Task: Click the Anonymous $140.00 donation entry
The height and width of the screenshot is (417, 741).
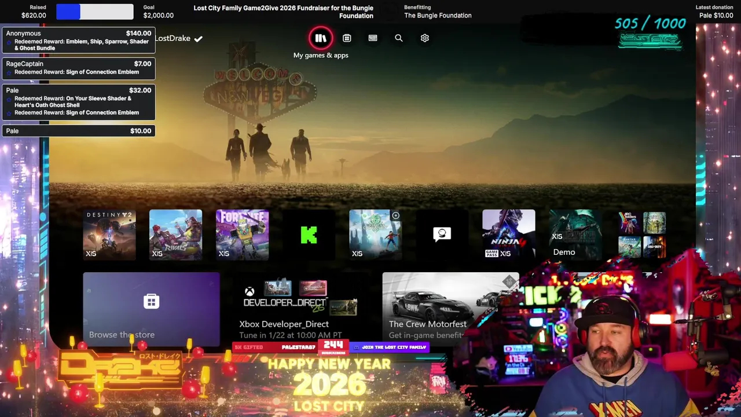Action: click(79, 41)
